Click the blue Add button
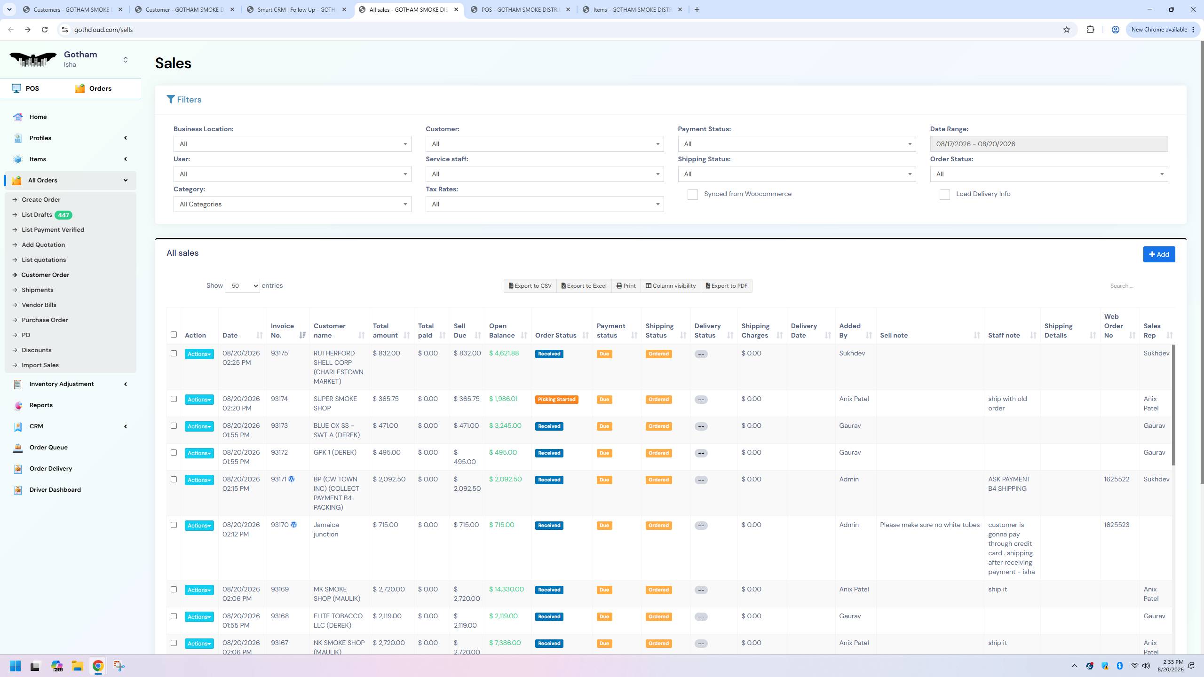Image resolution: width=1204 pixels, height=677 pixels. pos(1159,254)
